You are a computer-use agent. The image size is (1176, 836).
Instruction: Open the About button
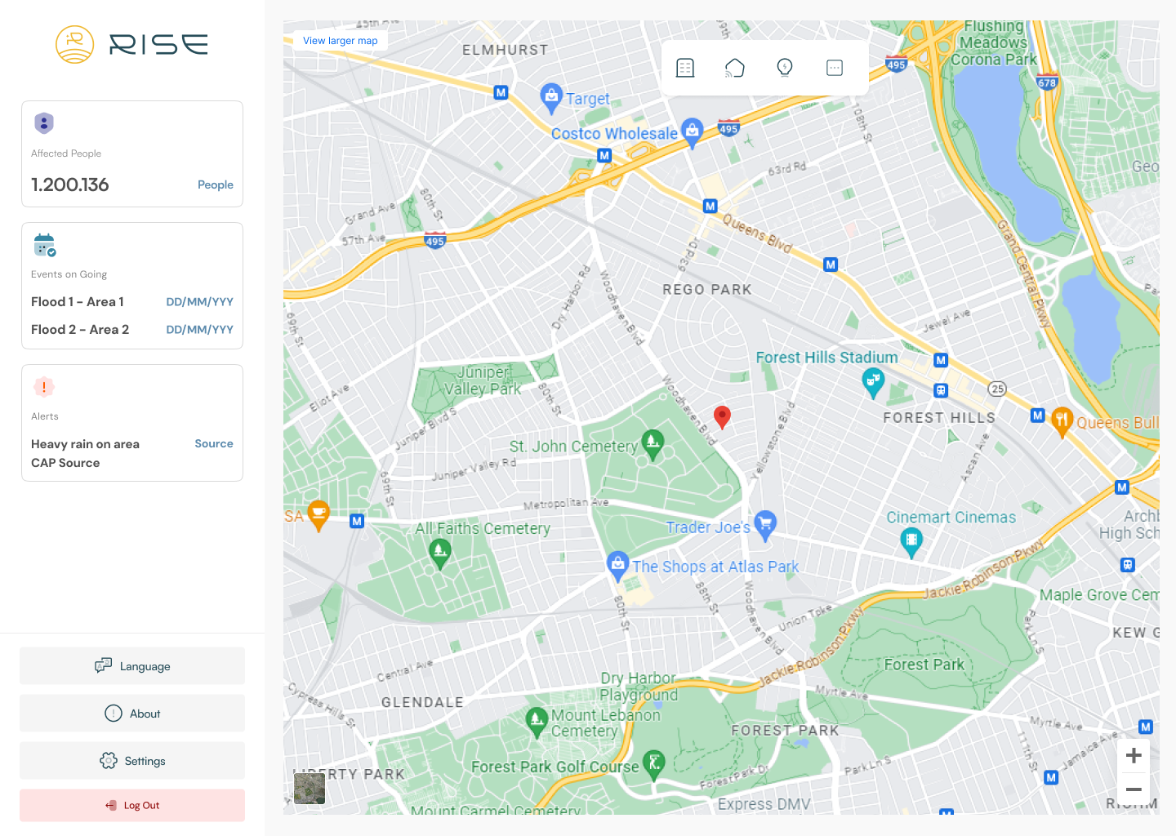(x=132, y=714)
